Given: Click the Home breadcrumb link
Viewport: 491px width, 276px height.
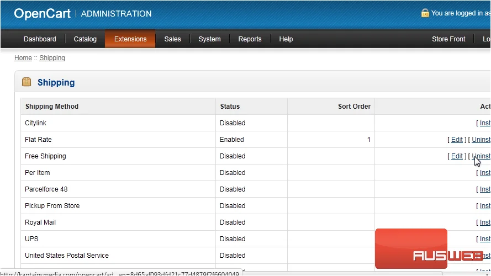Looking at the screenshot, I should 23,58.
